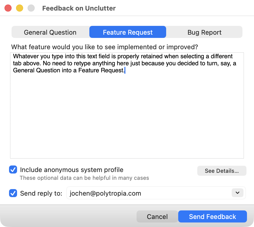Click the feature request question label
The image size is (254, 227).
pyautogui.click(x=104, y=47)
